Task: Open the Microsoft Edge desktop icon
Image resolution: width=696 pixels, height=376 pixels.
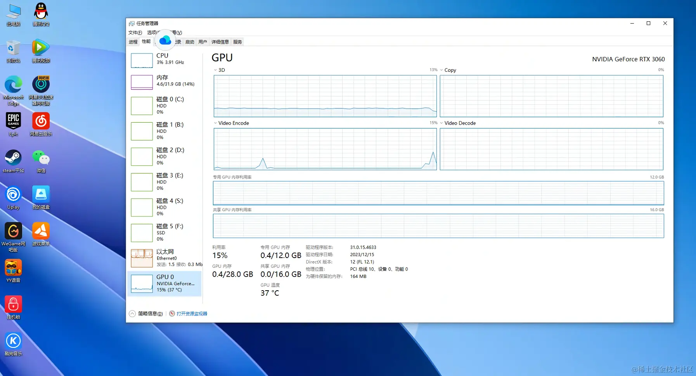Action: click(x=14, y=90)
